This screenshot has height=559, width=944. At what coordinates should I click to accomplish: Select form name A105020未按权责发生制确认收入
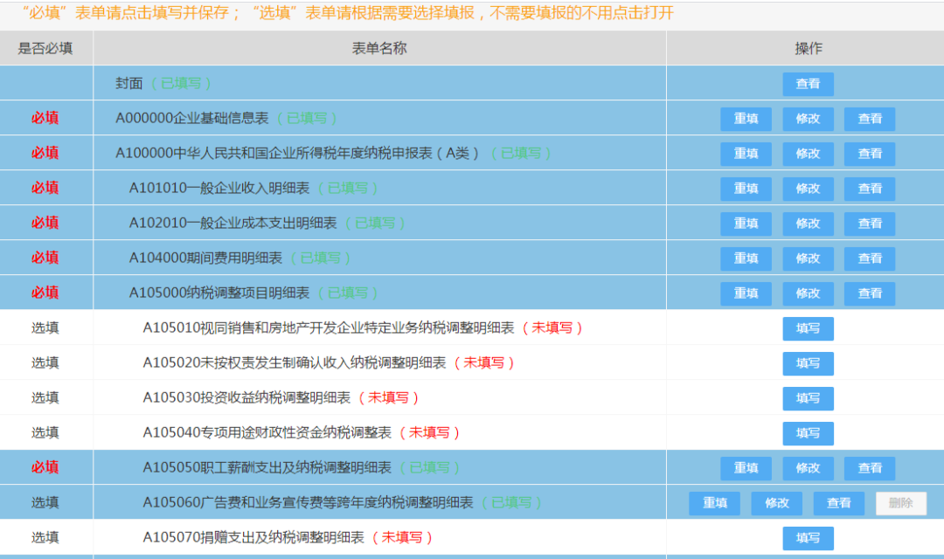[x=295, y=362]
